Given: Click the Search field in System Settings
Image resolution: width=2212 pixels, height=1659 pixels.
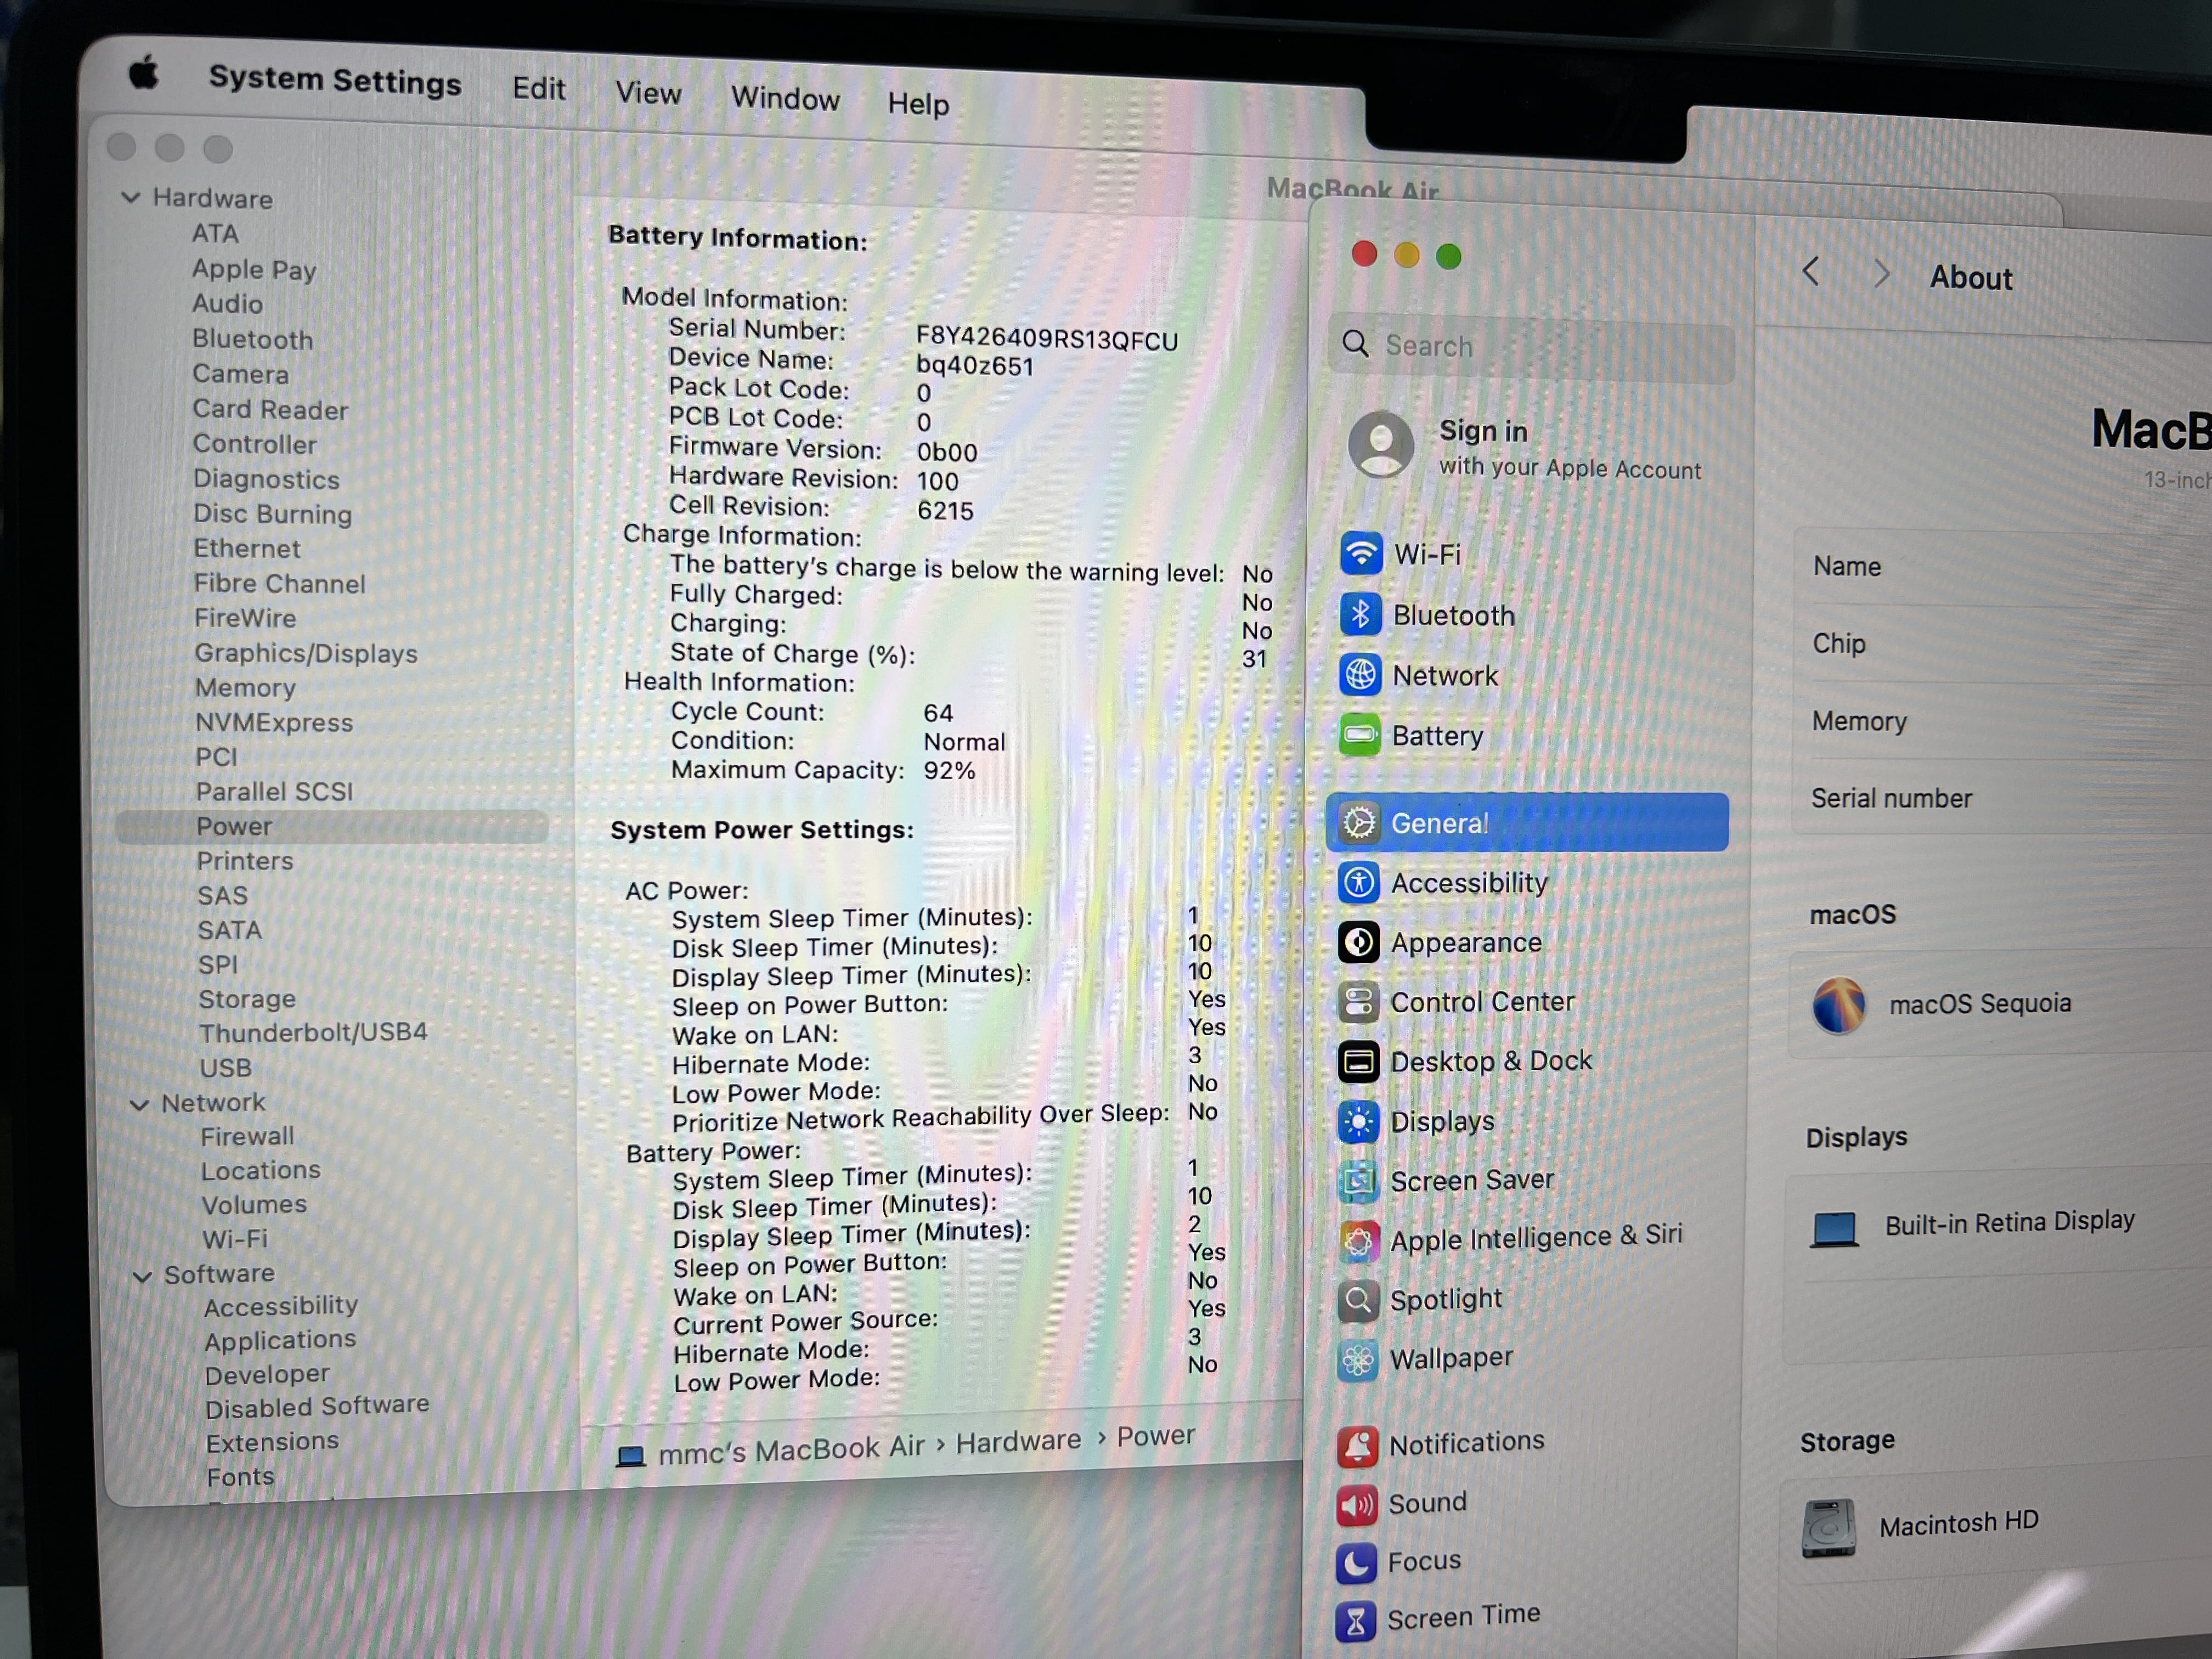Looking at the screenshot, I should pyautogui.click(x=1530, y=347).
